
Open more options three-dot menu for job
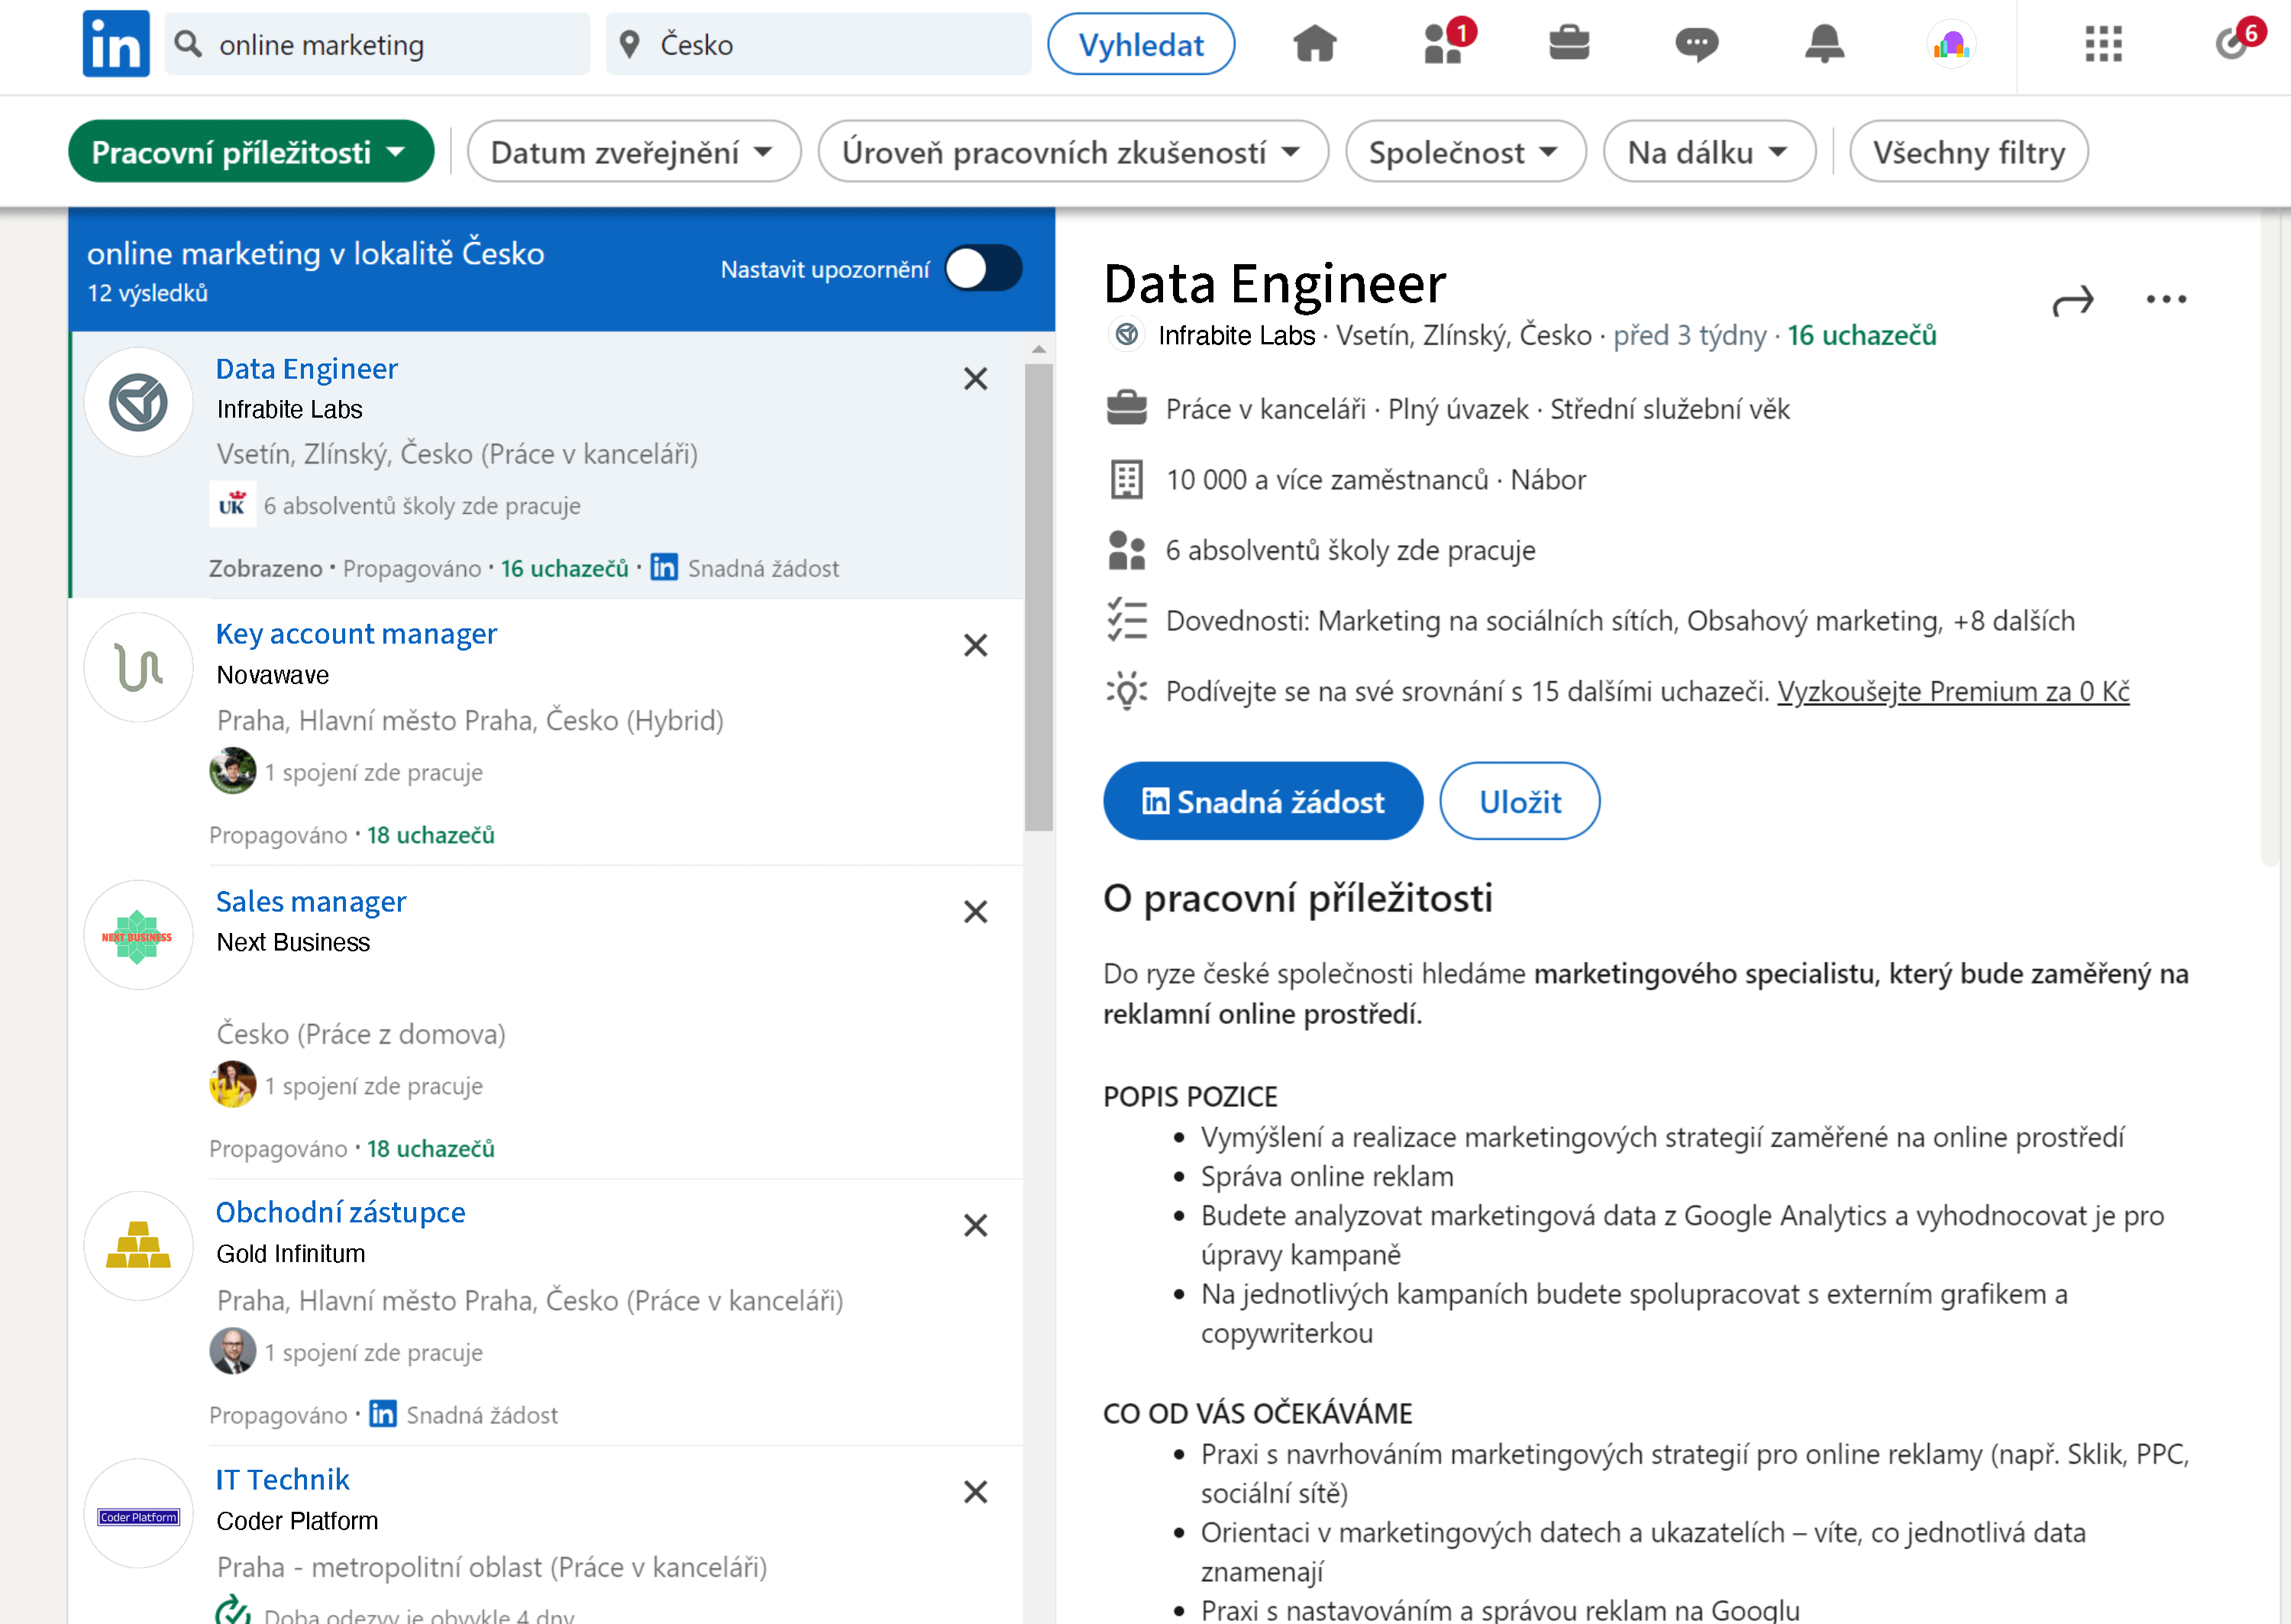pos(2166,299)
